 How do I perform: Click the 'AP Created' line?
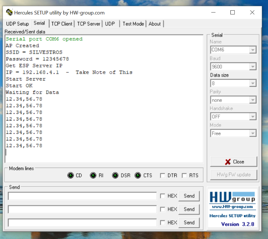(22, 45)
